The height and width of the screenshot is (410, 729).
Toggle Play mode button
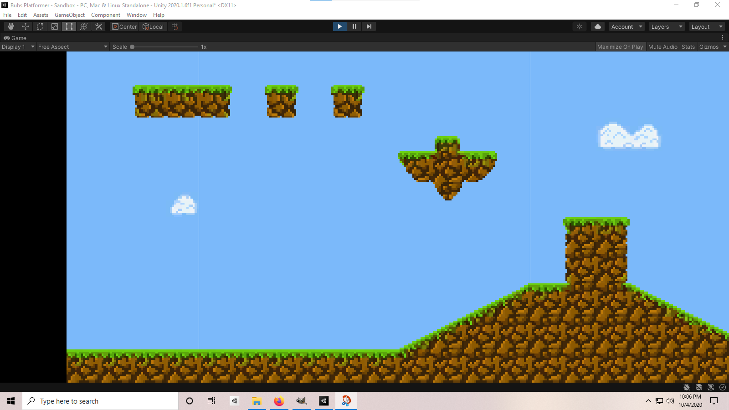(340, 26)
